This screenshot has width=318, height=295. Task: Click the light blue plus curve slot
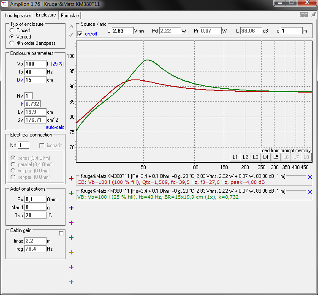(71, 282)
